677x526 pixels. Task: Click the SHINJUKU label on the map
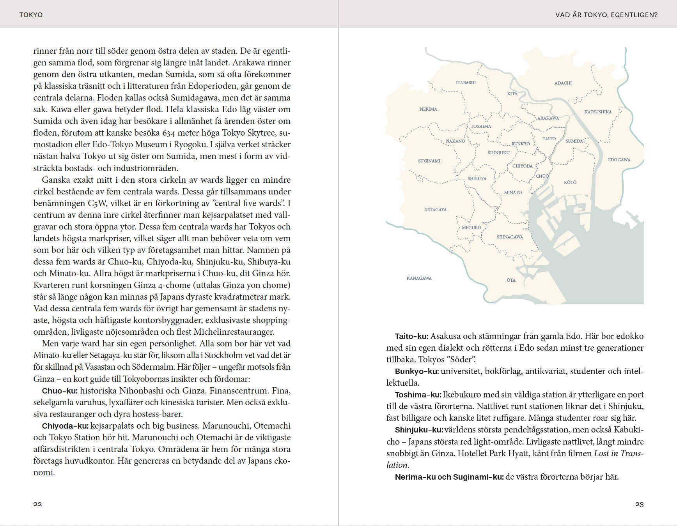[498, 153]
